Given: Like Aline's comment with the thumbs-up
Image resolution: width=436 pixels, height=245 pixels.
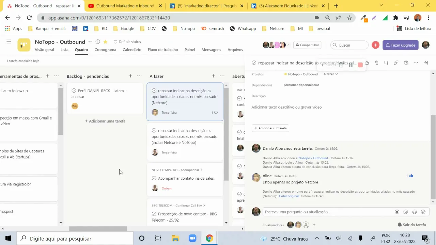Looking at the screenshot, I should click(411, 176).
